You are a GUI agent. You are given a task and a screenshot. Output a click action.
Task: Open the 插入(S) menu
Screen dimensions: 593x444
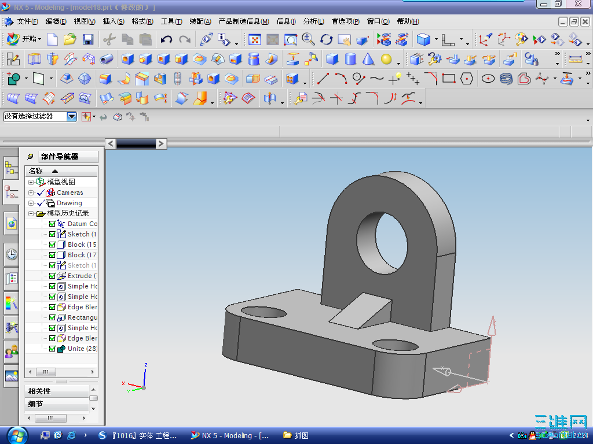point(114,21)
